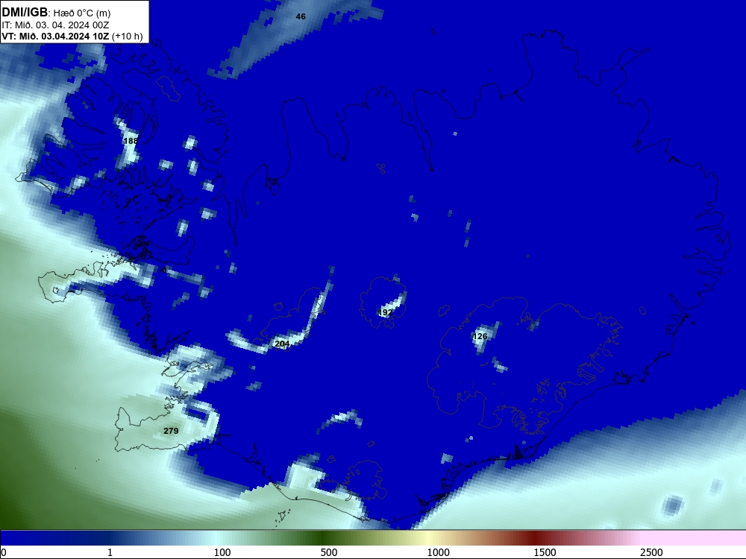Viewport: 746px width, 559px height.
Task: Click the map value 188
Action: (x=131, y=141)
